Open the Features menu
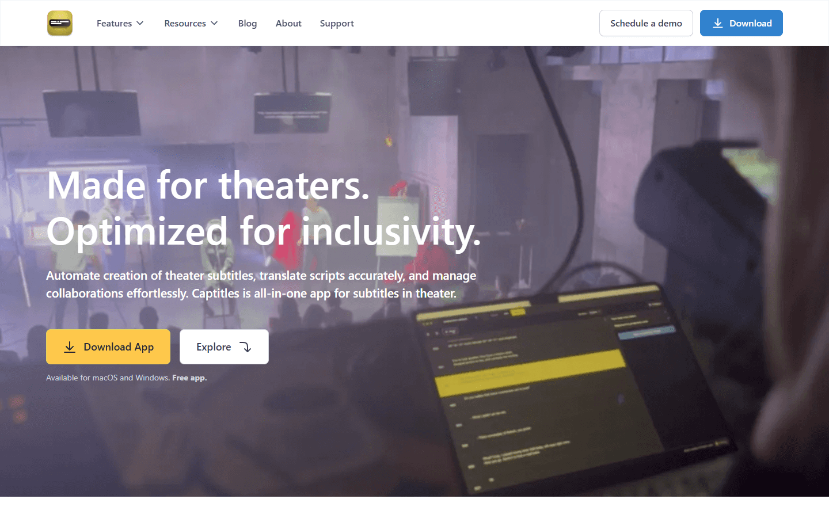The height and width of the screenshot is (518, 829). tap(120, 23)
